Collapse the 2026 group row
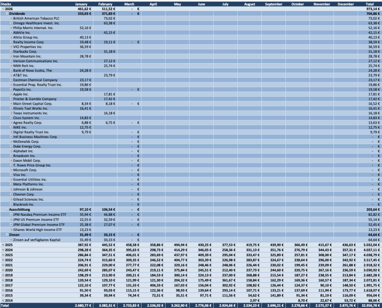Screen dimensions: 382x308 click(4, 9)
